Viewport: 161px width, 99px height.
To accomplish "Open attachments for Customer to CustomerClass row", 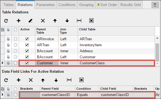I will [8, 63].
